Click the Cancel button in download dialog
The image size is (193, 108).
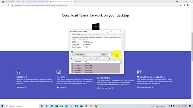click(x=115, y=55)
